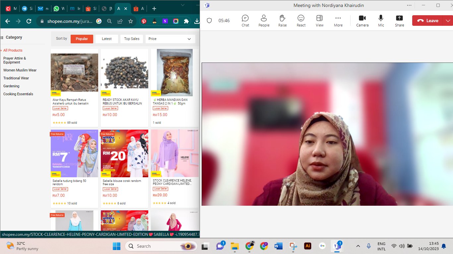Image resolution: width=453 pixels, height=254 pixels.
Task: Open the View layout options
Action: pyautogui.click(x=320, y=21)
